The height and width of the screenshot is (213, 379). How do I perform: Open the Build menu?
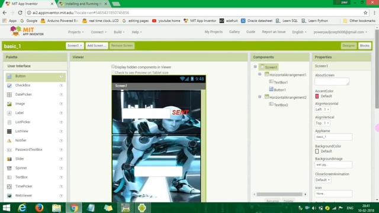119,32
